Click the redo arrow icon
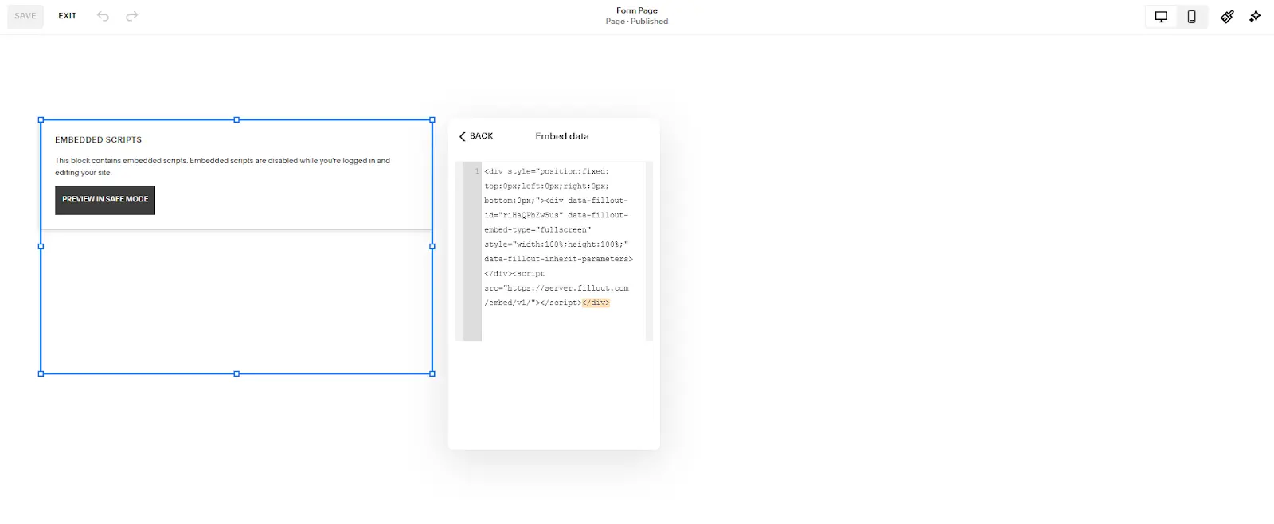The image size is (1274, 524). [132, 16]
